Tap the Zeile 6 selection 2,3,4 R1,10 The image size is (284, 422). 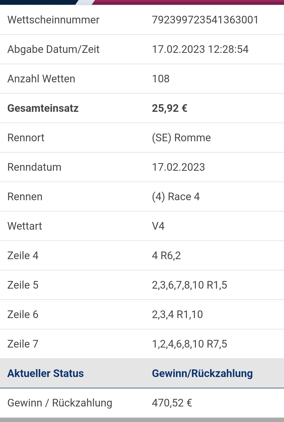pyautogui.click(x=177, y=315)
